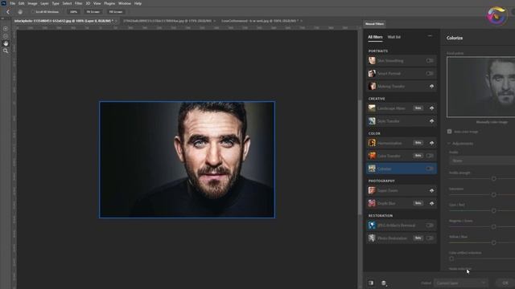Click the Makeup Transfer thumbnail icon

(372, 86)
